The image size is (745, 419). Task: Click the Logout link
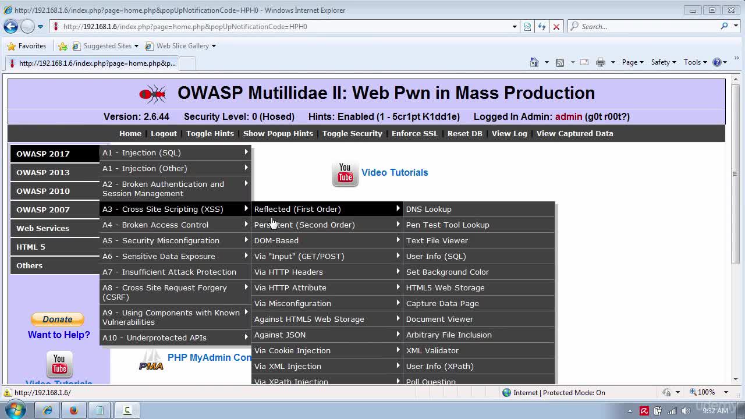tap(164, 133)
